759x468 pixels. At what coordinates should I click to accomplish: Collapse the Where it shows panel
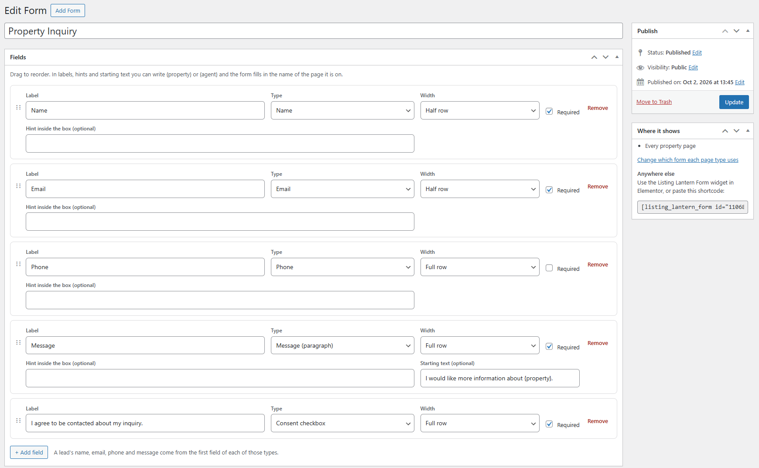coord(748,131)
